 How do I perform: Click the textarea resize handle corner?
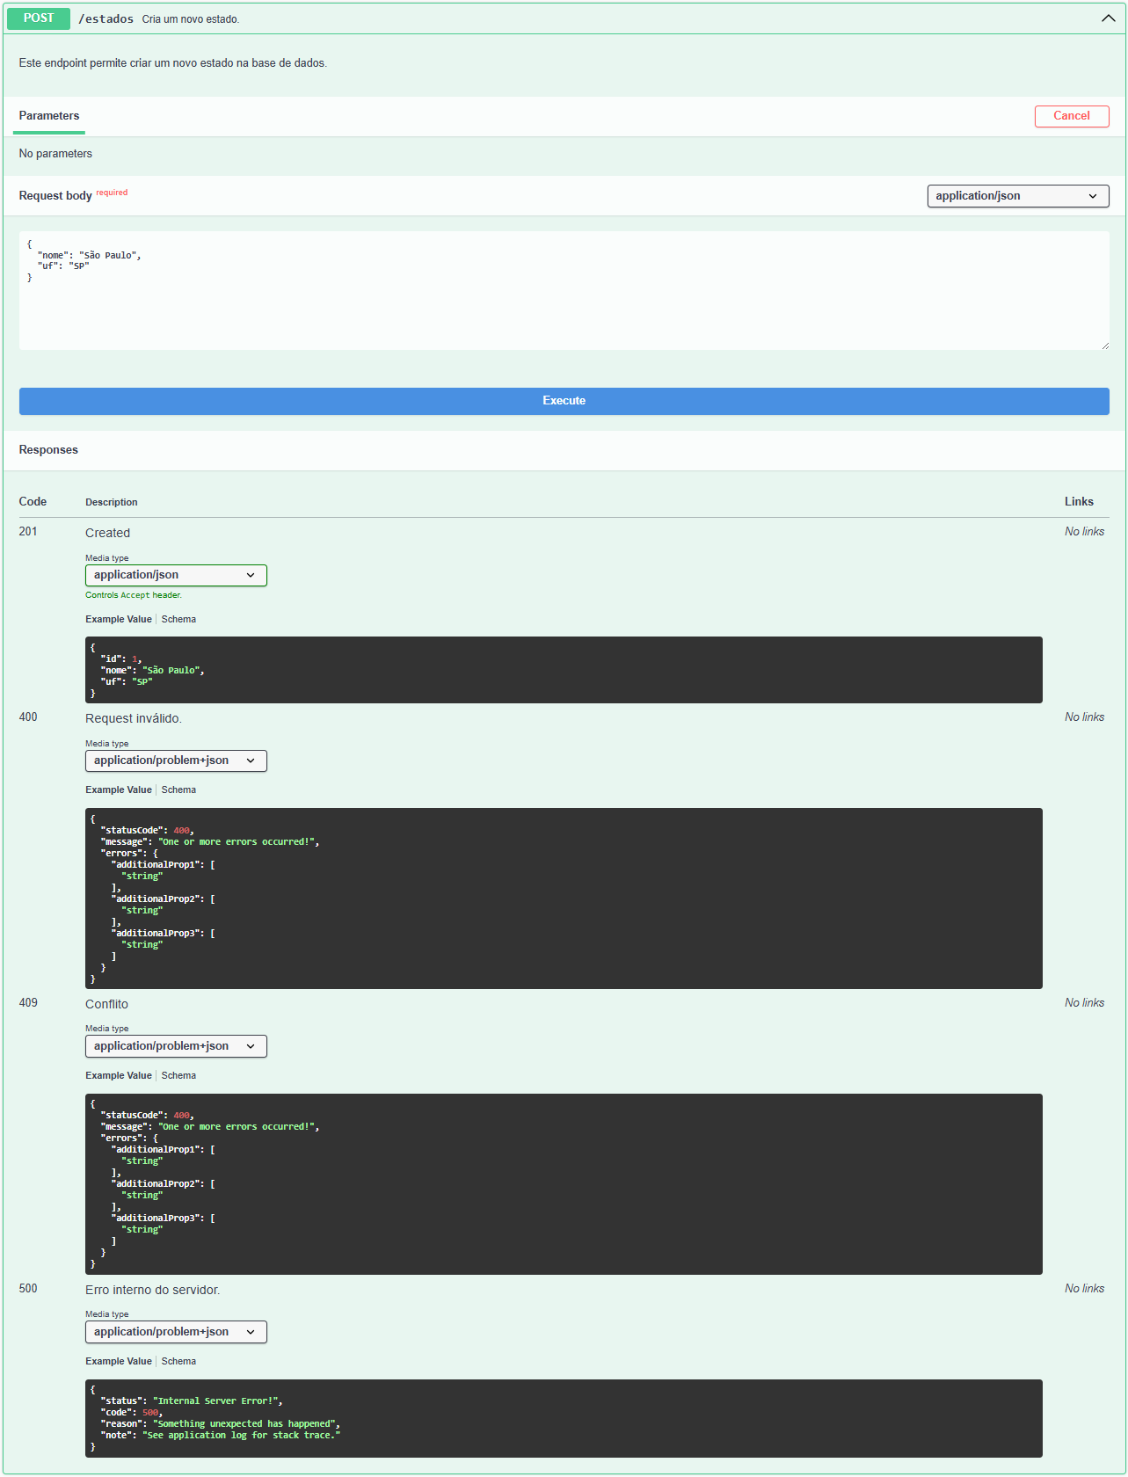click(1105, 346)
